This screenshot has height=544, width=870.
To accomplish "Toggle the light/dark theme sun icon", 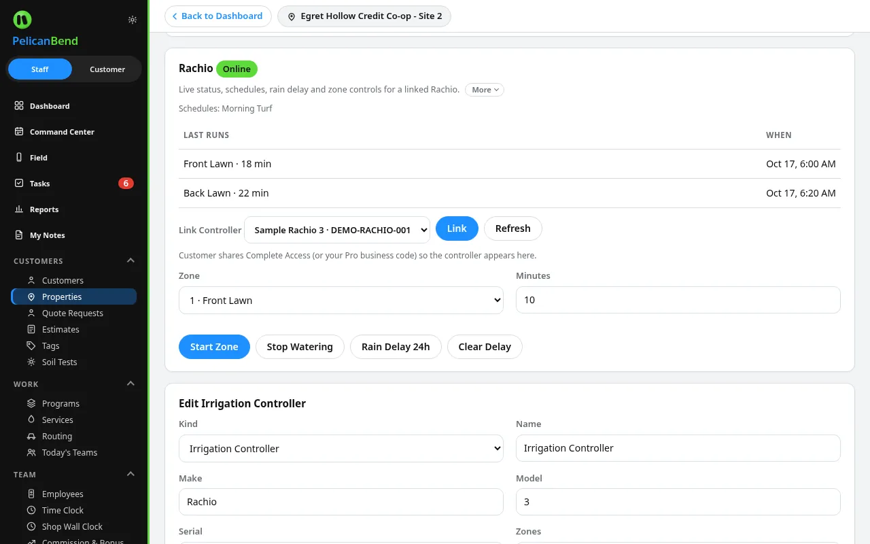I will (x=133, y=20).
